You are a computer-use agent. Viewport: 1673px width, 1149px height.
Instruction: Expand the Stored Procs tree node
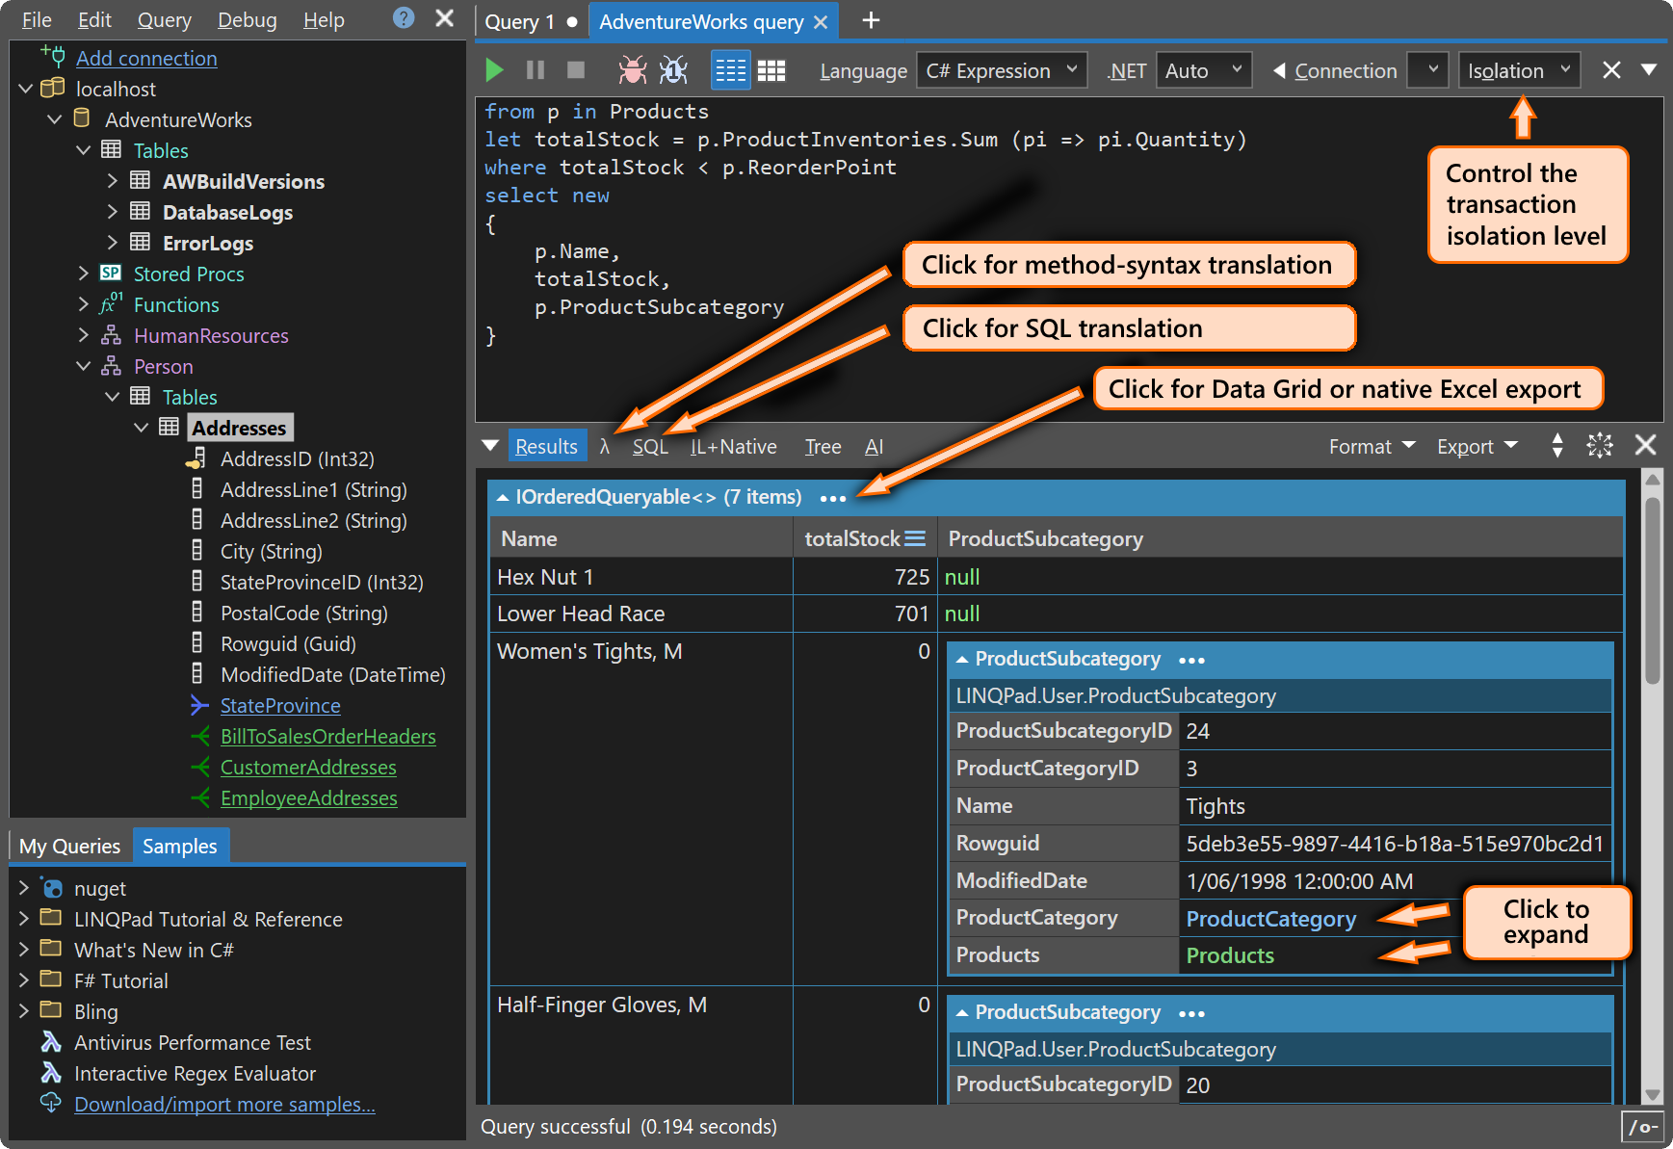click(x=84, y=274)
